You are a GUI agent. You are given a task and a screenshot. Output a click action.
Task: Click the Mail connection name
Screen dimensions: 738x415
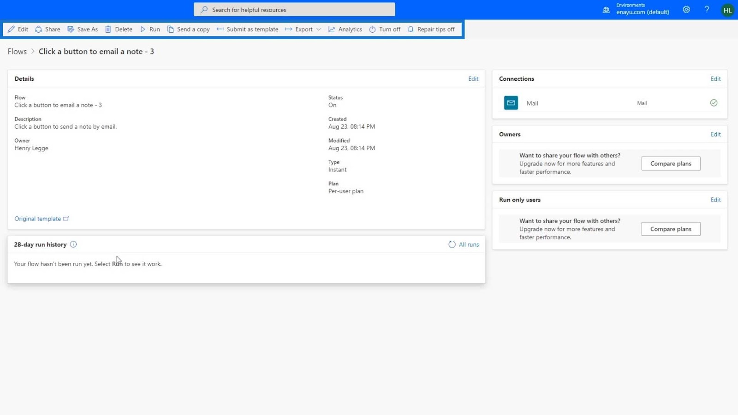tap(532, 103)
